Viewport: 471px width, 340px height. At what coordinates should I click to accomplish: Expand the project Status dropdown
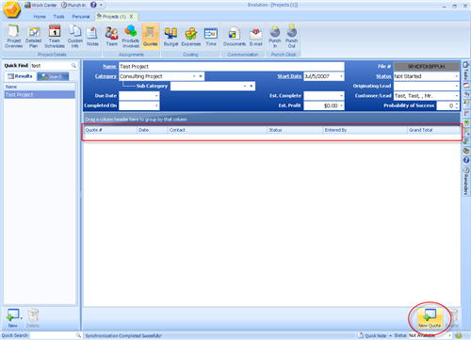[x=456, y=76]
